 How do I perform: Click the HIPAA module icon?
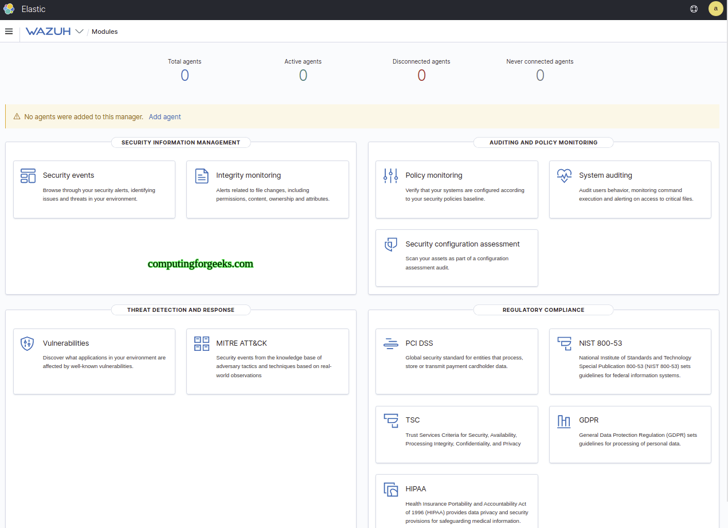390,490
